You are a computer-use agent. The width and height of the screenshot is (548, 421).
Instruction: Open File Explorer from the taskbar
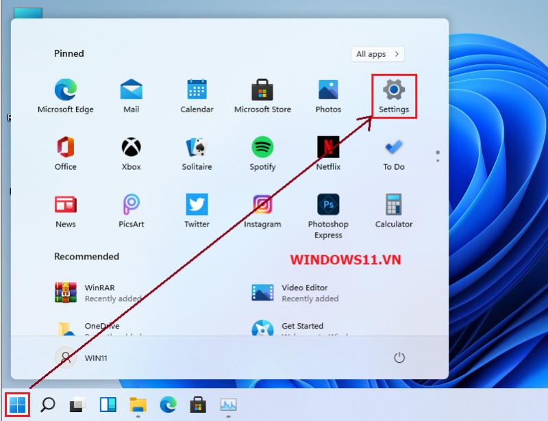[x=138, y=405]
